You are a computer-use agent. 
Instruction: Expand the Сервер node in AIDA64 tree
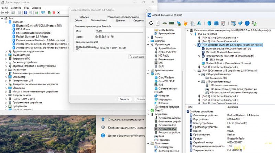click(x=148, y=37)
